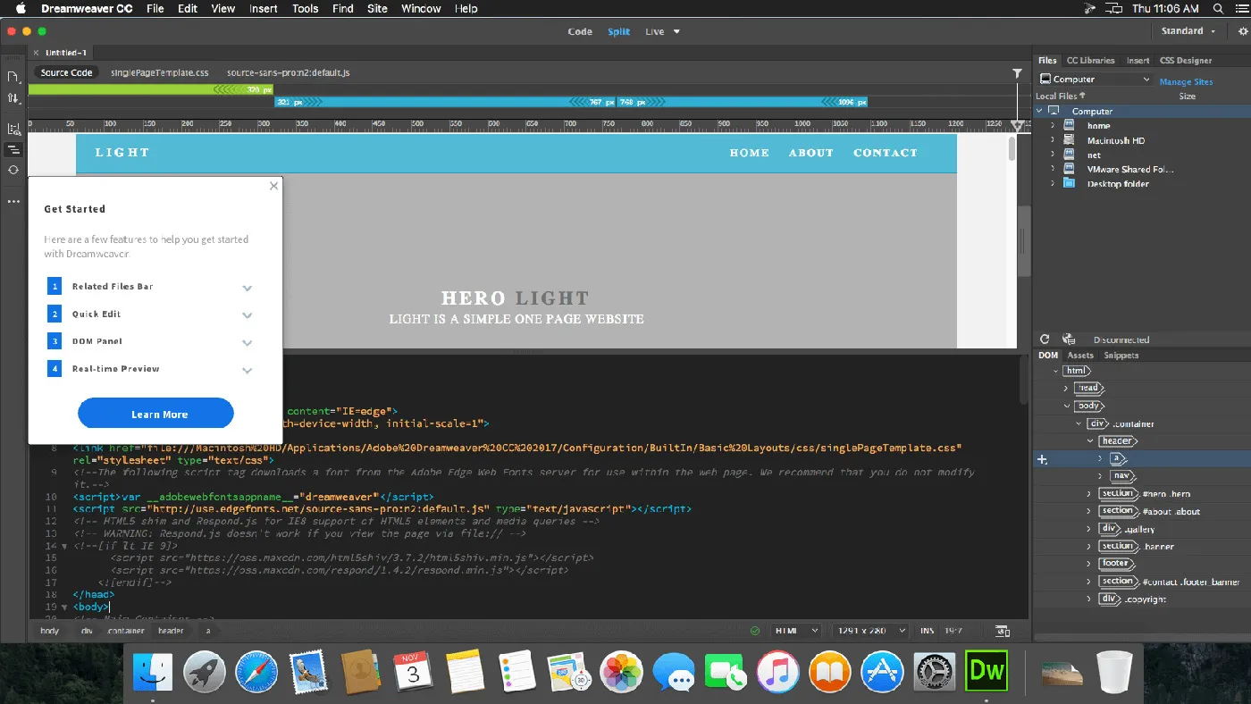Expand the Related Files Bar section
1251x704 pixels.
(248, 287)
